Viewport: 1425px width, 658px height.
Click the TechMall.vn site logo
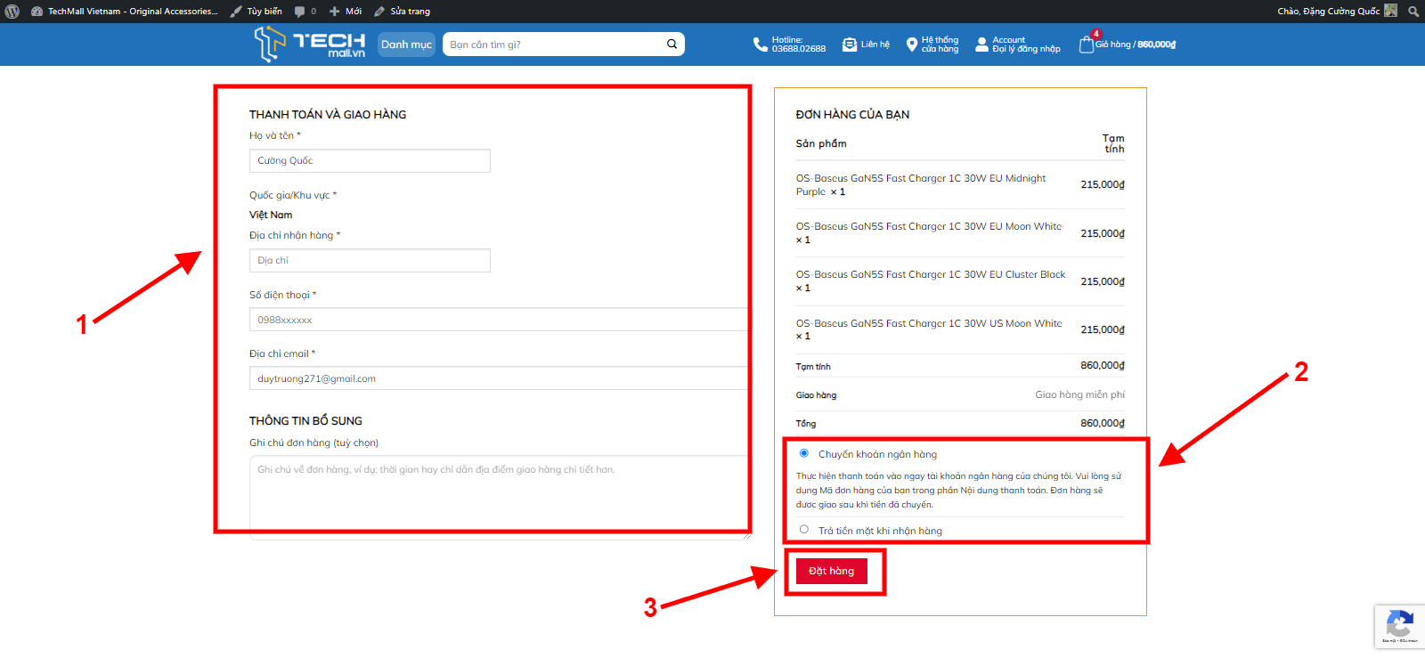(310, 44)
